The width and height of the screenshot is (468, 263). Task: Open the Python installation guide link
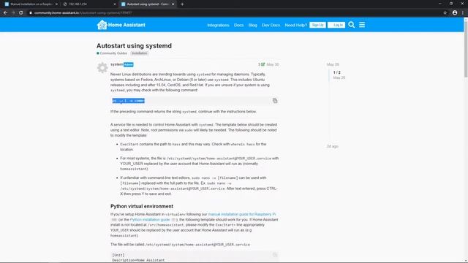click(150, 219)
